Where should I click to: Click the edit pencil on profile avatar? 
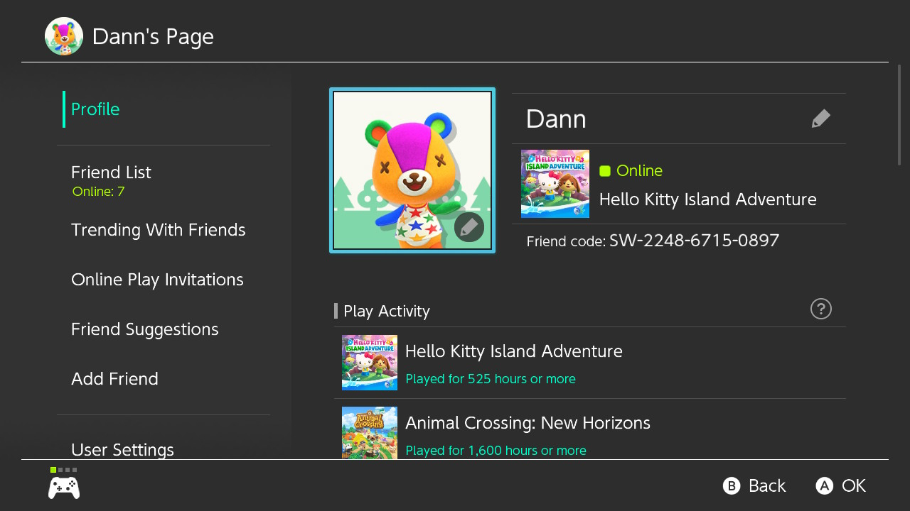pyautogui.click(x=469, y=227)
